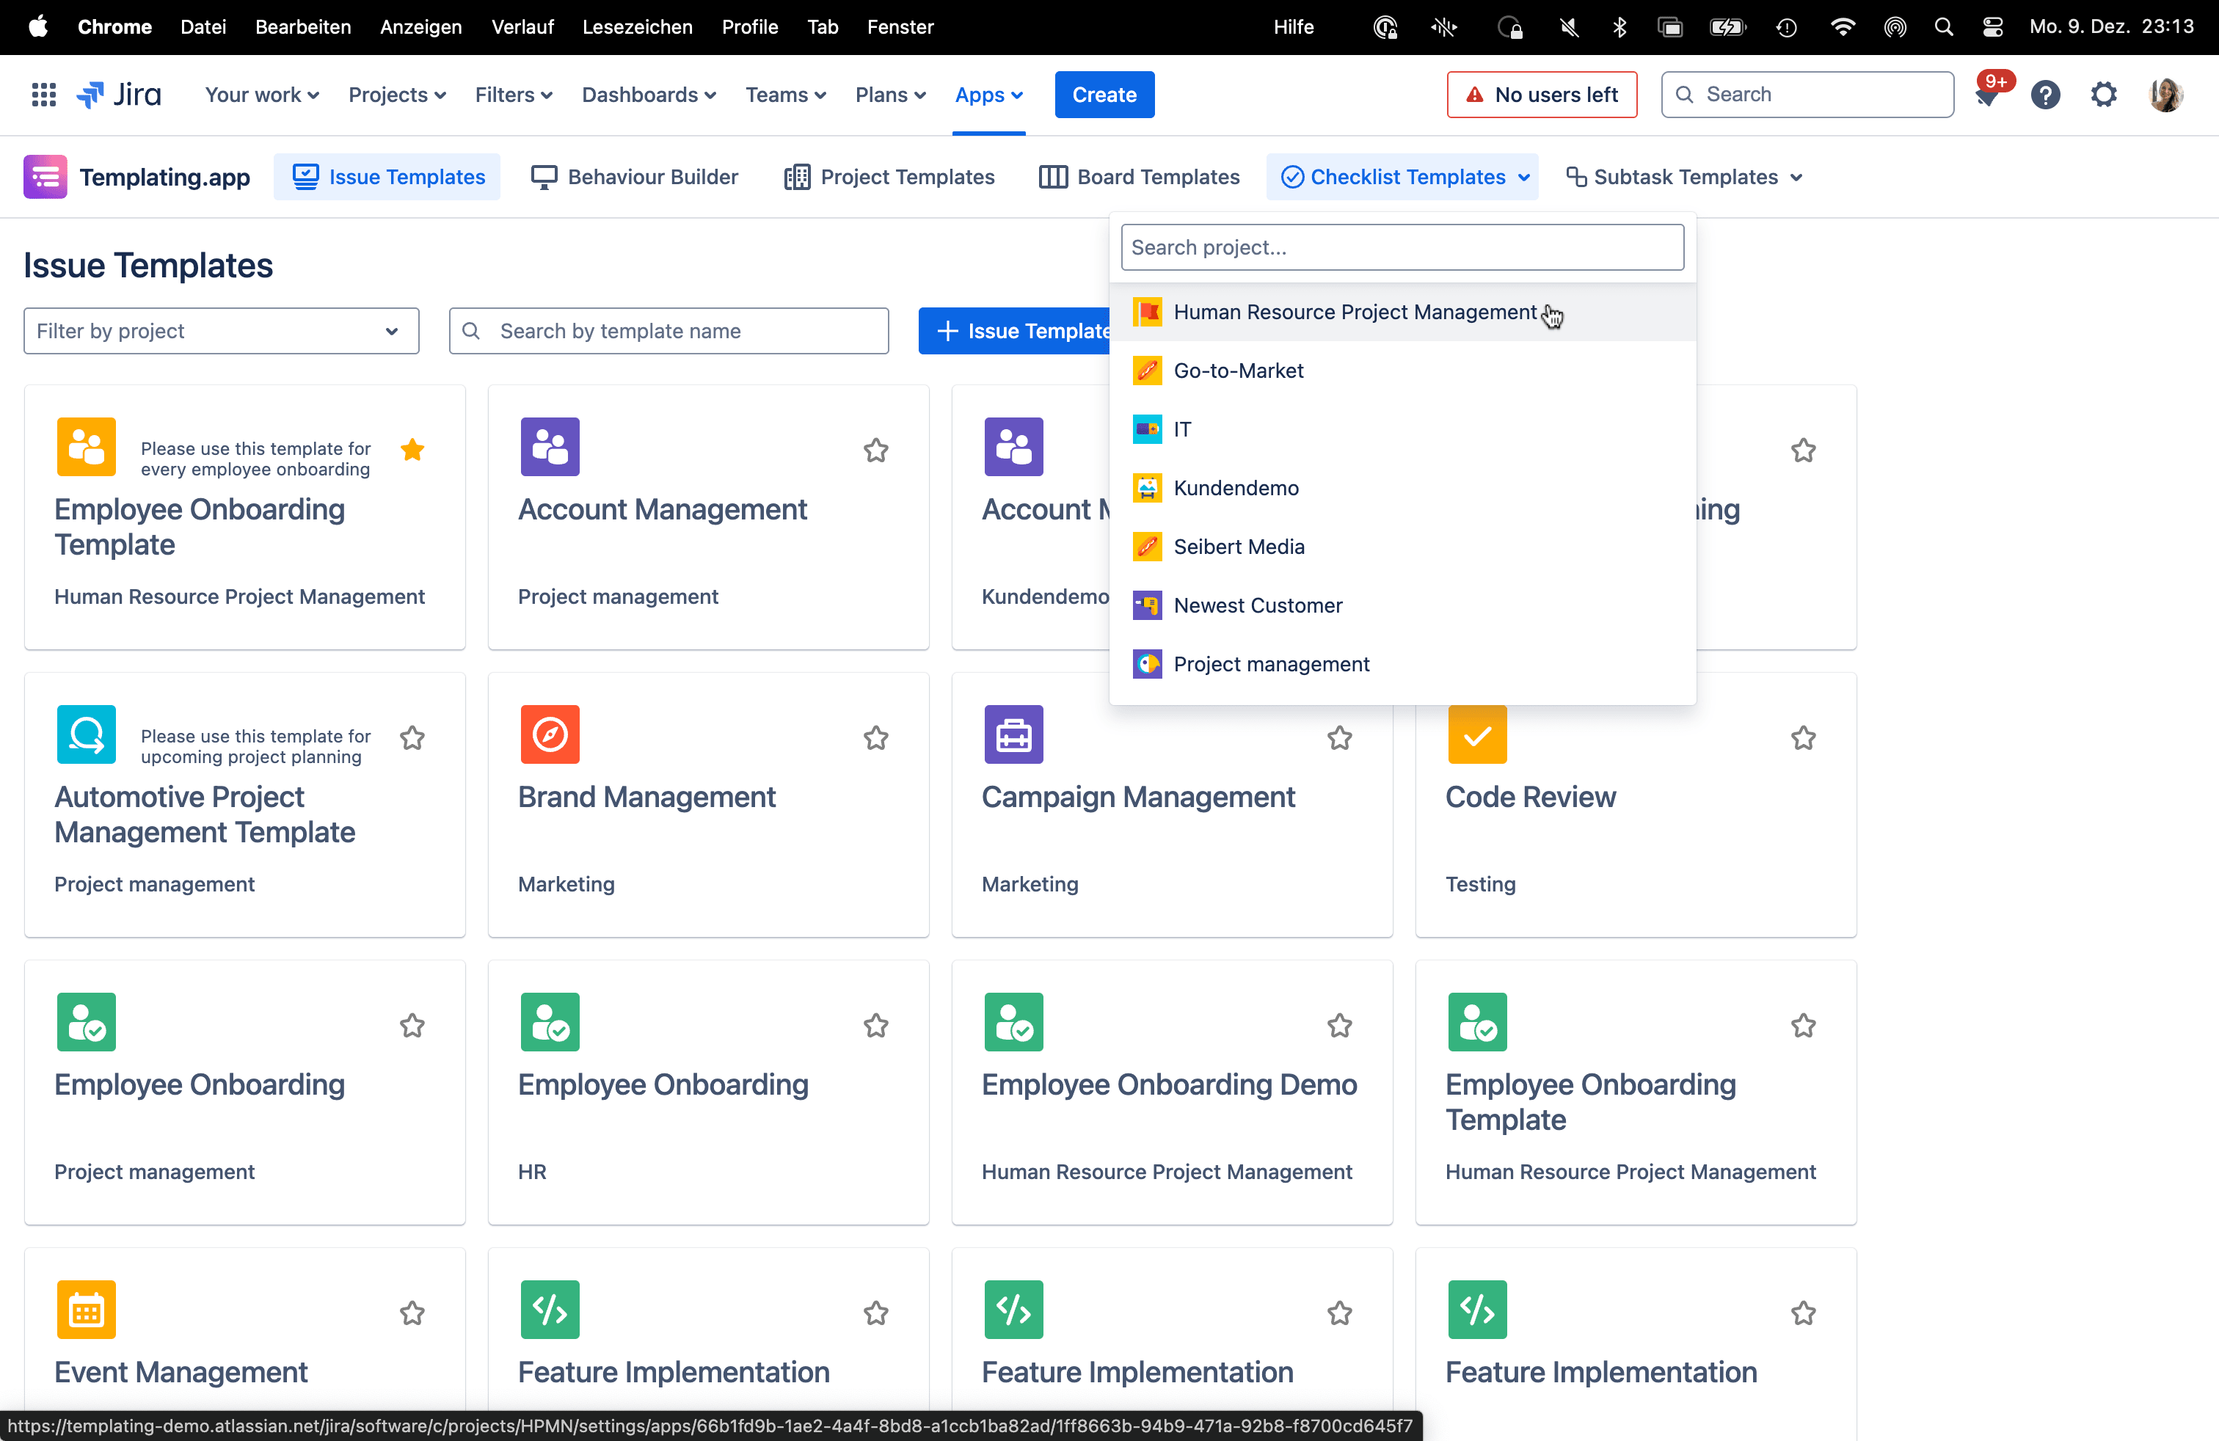This screenshot has height=1441, width=2219.
Task: Open the help question mark icon
Action: [x=2044, y=95]
